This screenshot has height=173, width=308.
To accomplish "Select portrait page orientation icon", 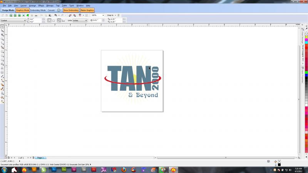I will pyautogui.click(x=49, y=20).
